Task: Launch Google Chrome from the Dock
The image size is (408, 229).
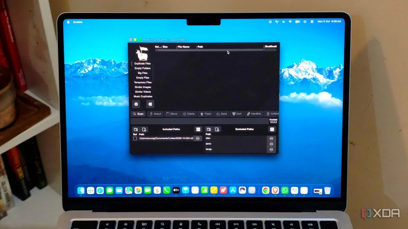Action: [x=266, y=190]
